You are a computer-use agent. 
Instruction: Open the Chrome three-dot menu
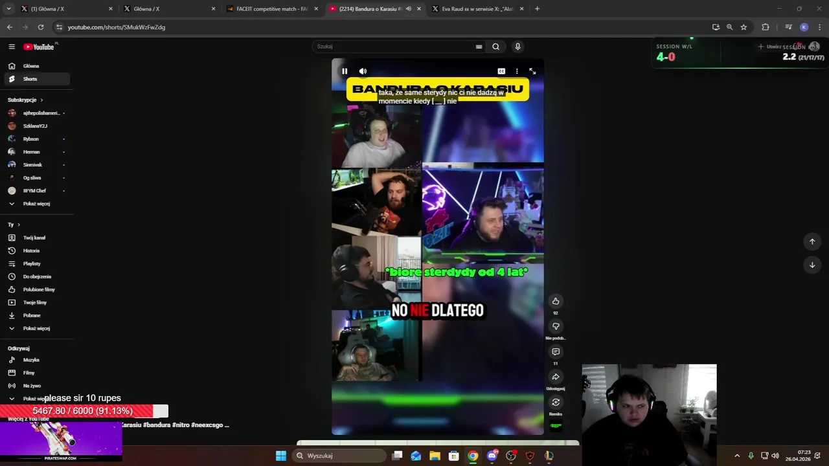pyautogui.click(x=819, y=27)
